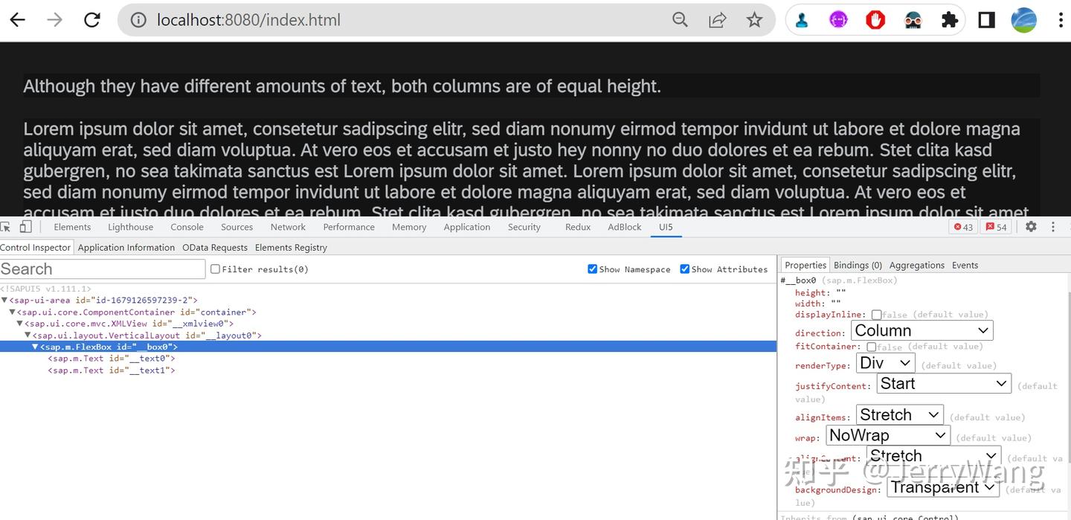Open DevTools three-dot customize menu
1071x520 pixels.
[1053, 227]
